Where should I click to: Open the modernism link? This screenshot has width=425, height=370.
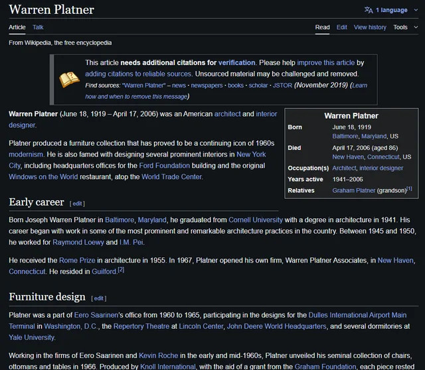(26, 154)
